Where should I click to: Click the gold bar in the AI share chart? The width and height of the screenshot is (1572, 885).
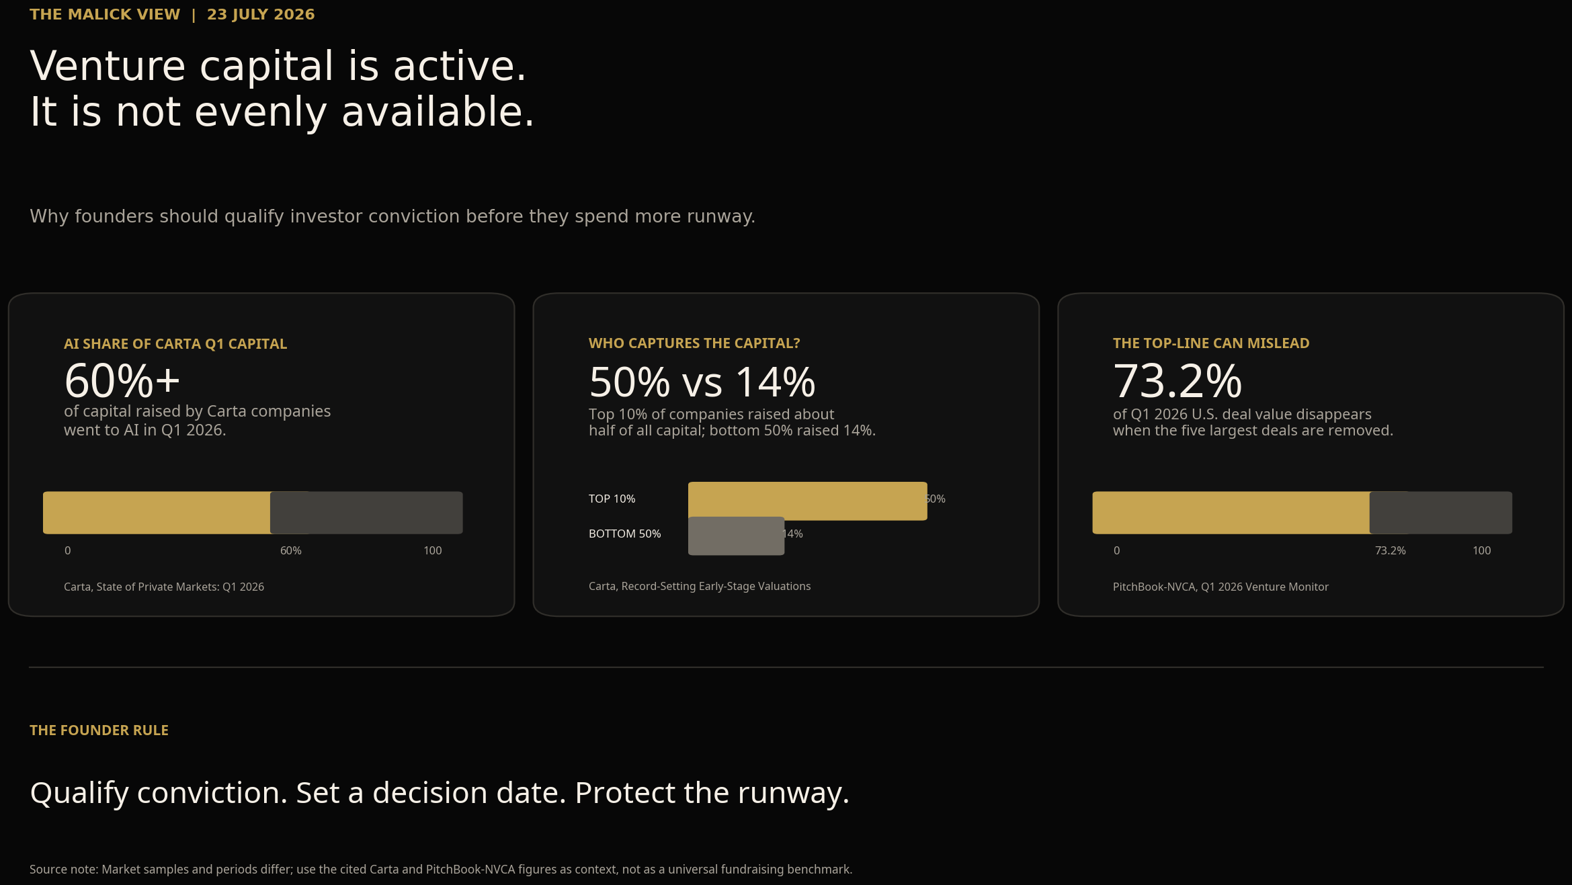tap(157, 513)
